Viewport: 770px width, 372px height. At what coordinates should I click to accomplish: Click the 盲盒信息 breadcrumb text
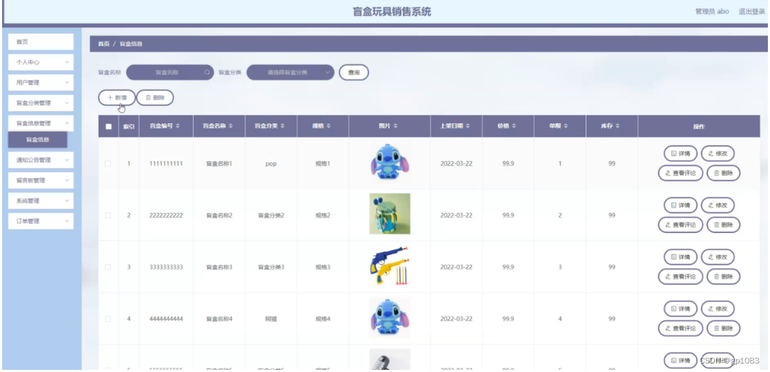[131, 44]
